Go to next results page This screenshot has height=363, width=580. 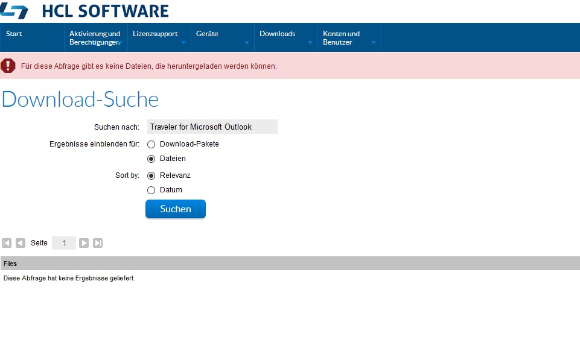[84, 243]
